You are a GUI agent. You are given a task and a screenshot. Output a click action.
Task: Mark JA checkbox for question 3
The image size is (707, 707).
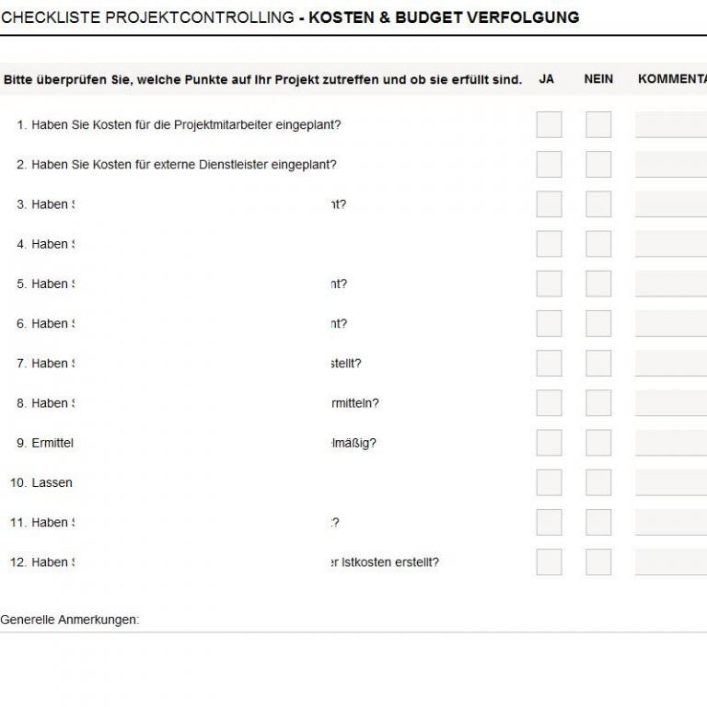pyautogui.click(x=549, y=204)
